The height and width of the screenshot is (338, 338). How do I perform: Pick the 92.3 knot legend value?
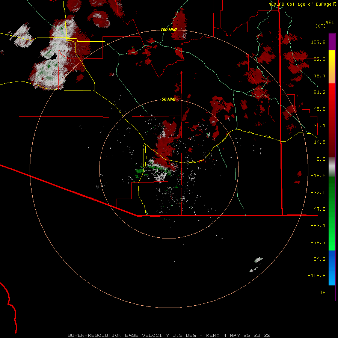320,59
